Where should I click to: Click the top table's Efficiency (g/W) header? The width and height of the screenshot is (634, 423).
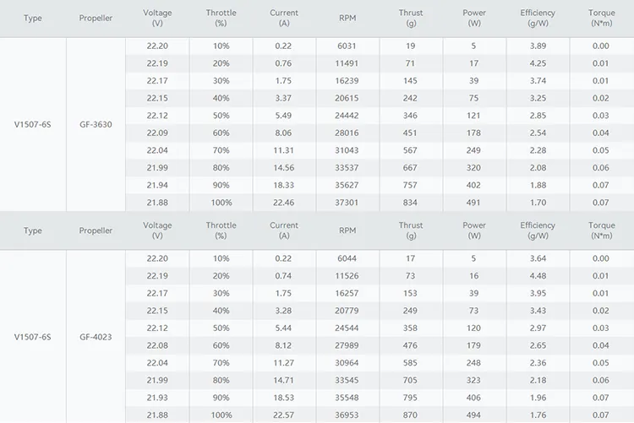coord(538,18)
